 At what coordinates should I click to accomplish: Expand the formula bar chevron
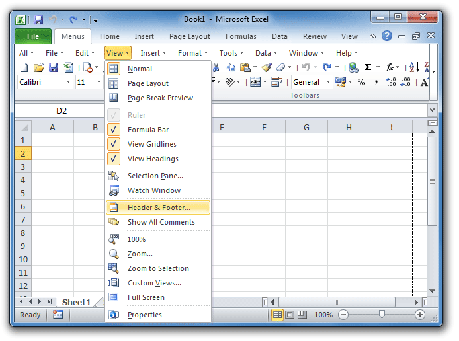click(432, 110)
